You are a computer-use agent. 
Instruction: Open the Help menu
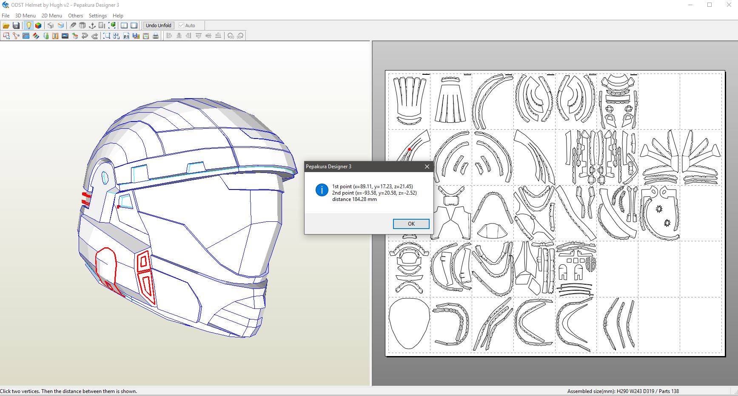[x=118, y=15]
